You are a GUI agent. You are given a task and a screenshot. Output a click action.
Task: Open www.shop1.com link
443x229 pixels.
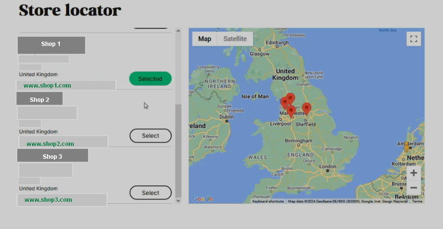47,86
